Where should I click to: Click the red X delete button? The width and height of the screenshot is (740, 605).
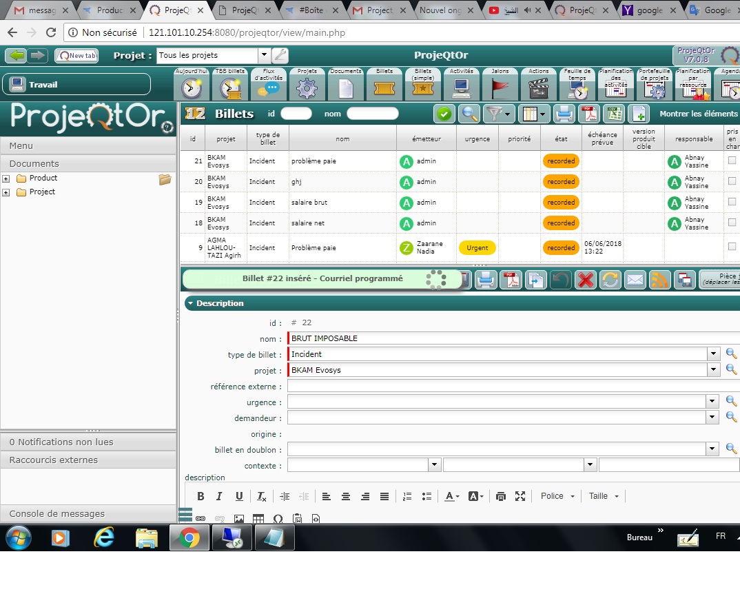(586, 280)
